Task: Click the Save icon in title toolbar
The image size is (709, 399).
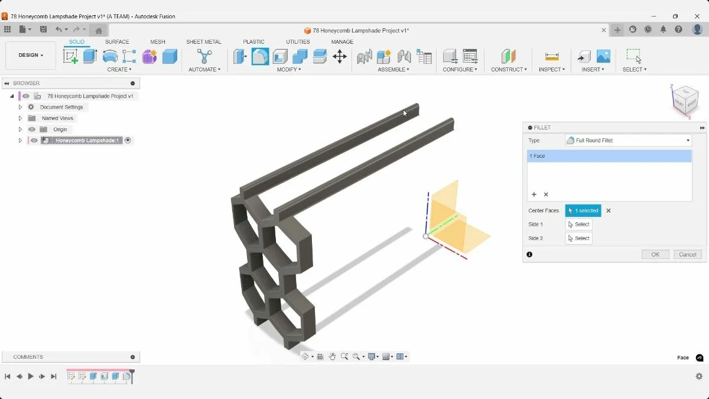Action: coord(43,30)
